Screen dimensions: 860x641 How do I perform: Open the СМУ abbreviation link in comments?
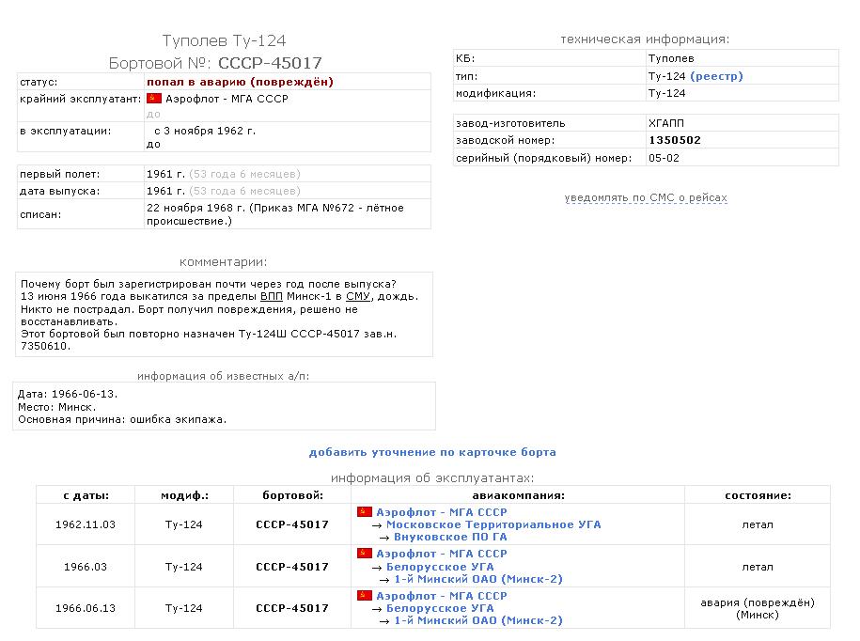click(356, 296)
